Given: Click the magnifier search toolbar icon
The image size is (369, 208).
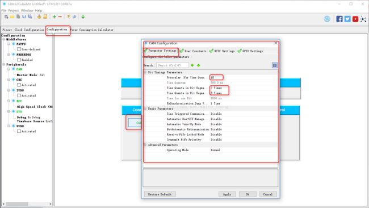Looking at the screenshot, I should coord(74,16).
